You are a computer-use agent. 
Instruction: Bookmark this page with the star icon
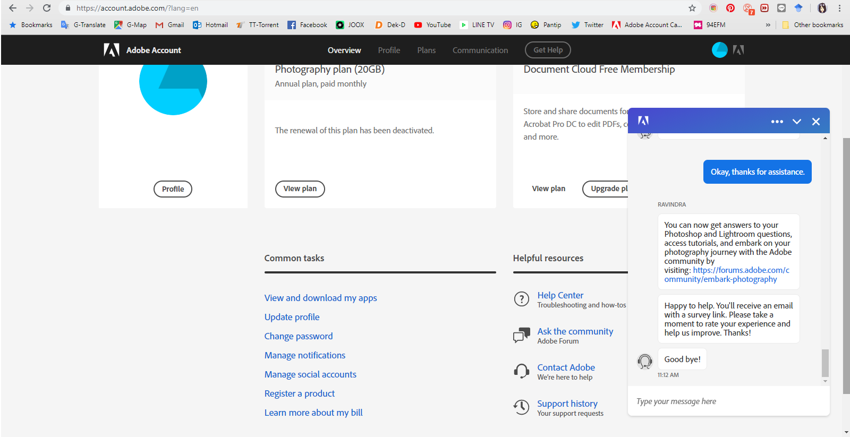pyautogui.click(x=692, y=8)
